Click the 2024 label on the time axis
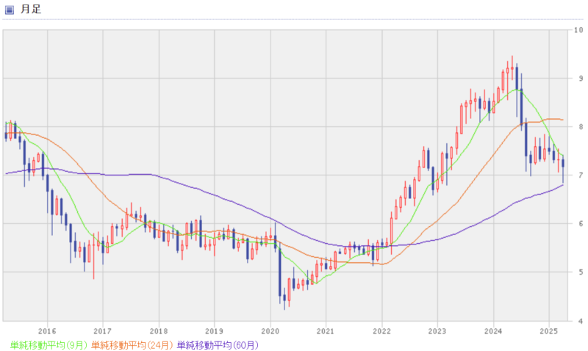 click(493, 331)
